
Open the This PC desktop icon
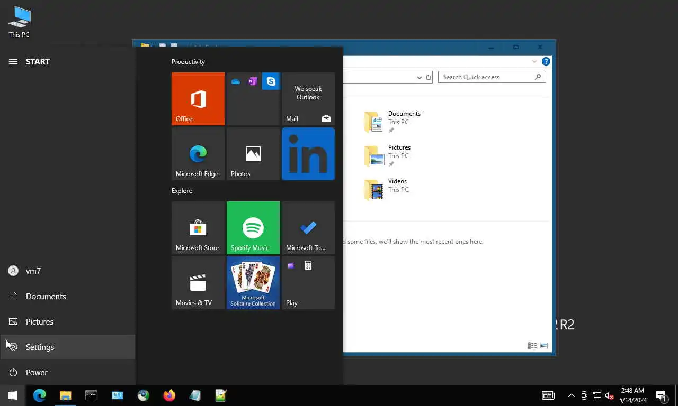point(20,22)
